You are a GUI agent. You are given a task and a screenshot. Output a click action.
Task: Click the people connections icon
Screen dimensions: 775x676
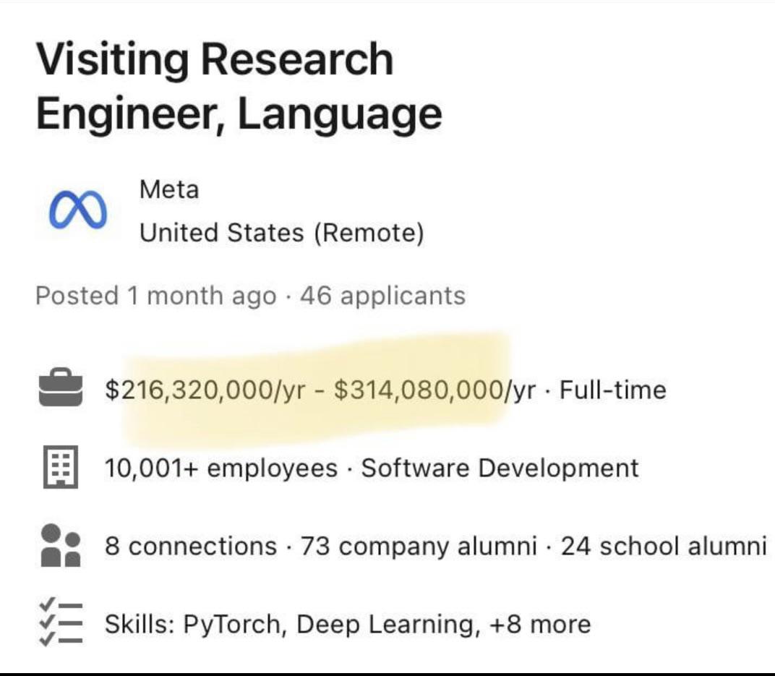click(60, 545)
